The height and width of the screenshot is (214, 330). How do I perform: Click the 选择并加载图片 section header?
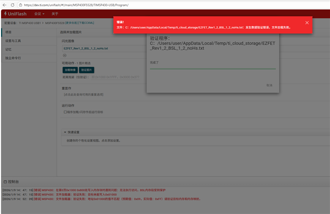pos(71,32)
